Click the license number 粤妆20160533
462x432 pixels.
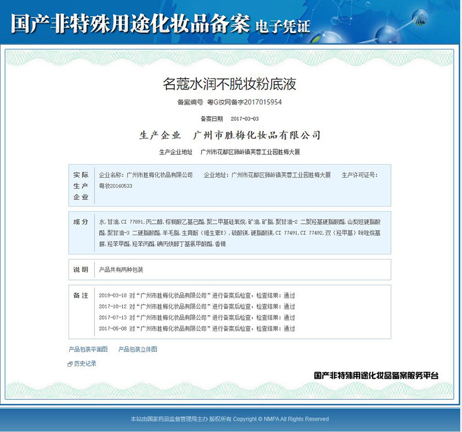click(x=115, y=186)
